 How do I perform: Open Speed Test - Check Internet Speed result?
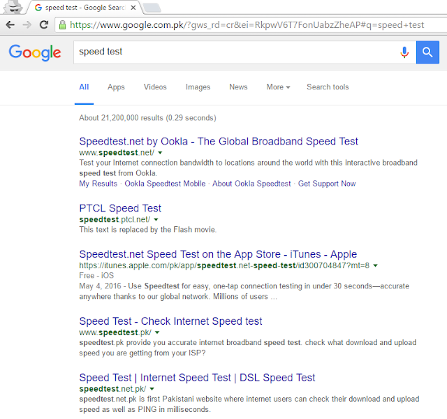click(170, 321)
